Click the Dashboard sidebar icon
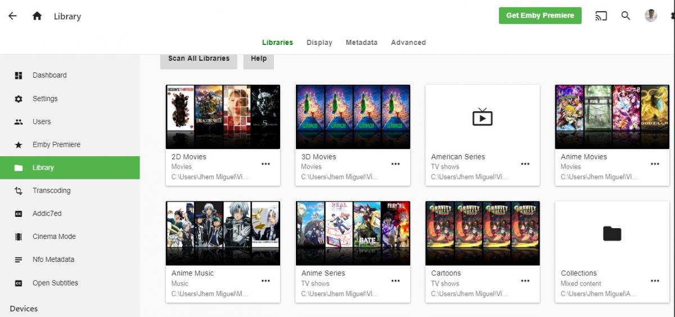 click(19, 75)
